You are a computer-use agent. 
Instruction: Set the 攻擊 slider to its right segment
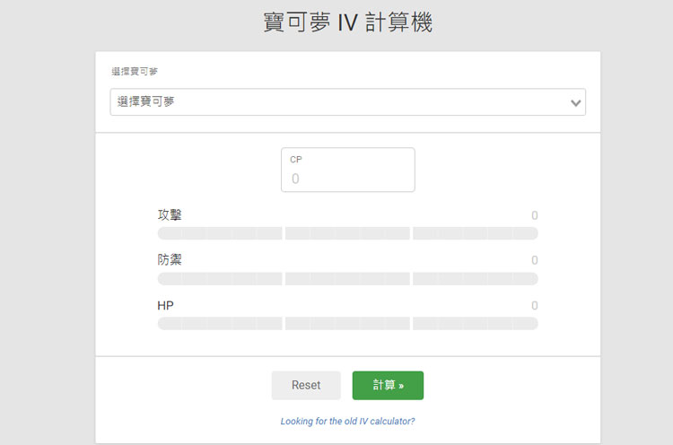click(x=475, y=233)
